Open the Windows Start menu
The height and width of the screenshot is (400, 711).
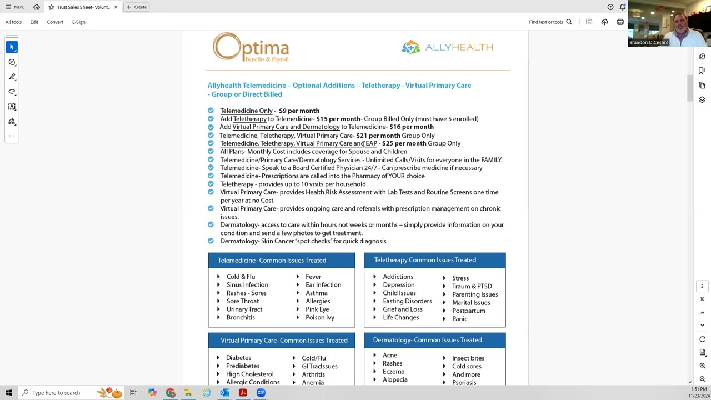[x=8, y=393]
